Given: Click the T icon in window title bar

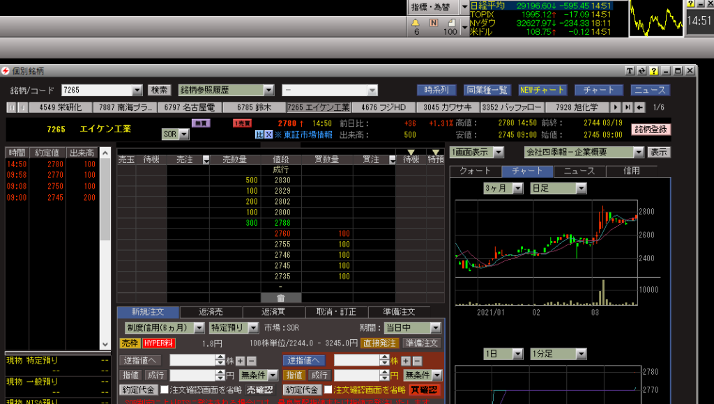Looking at the screenshot, I should (629, 71).
